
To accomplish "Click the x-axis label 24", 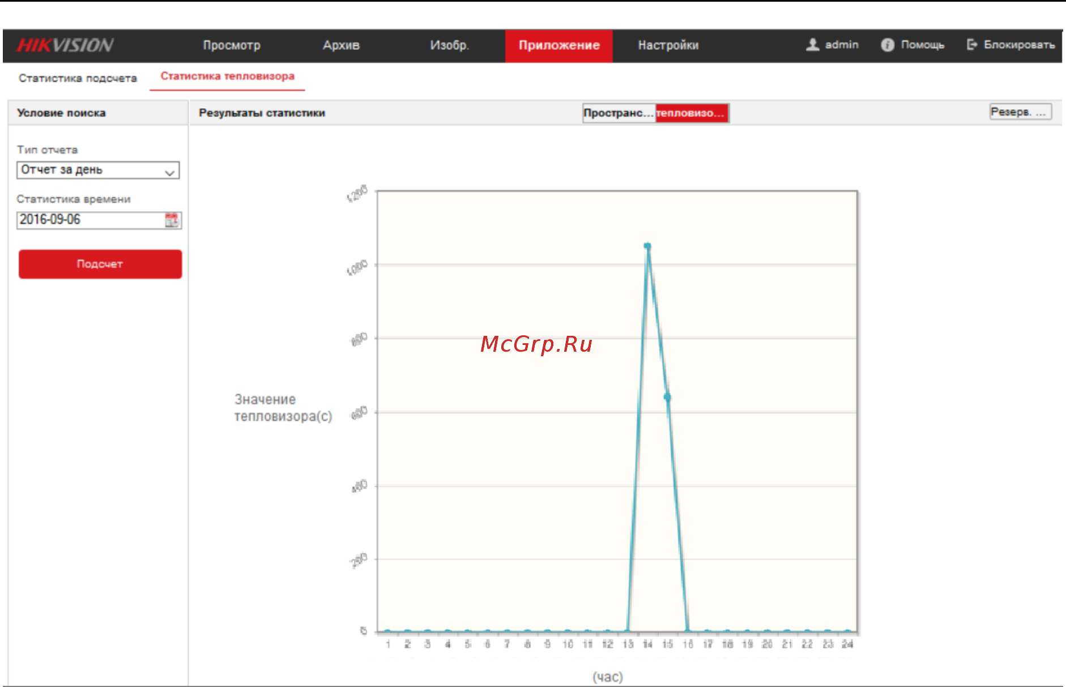I will click(x=847, y=645).
